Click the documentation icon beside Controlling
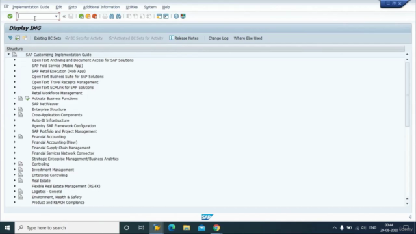Screen dimensions: 416x234 pos(21,164)
